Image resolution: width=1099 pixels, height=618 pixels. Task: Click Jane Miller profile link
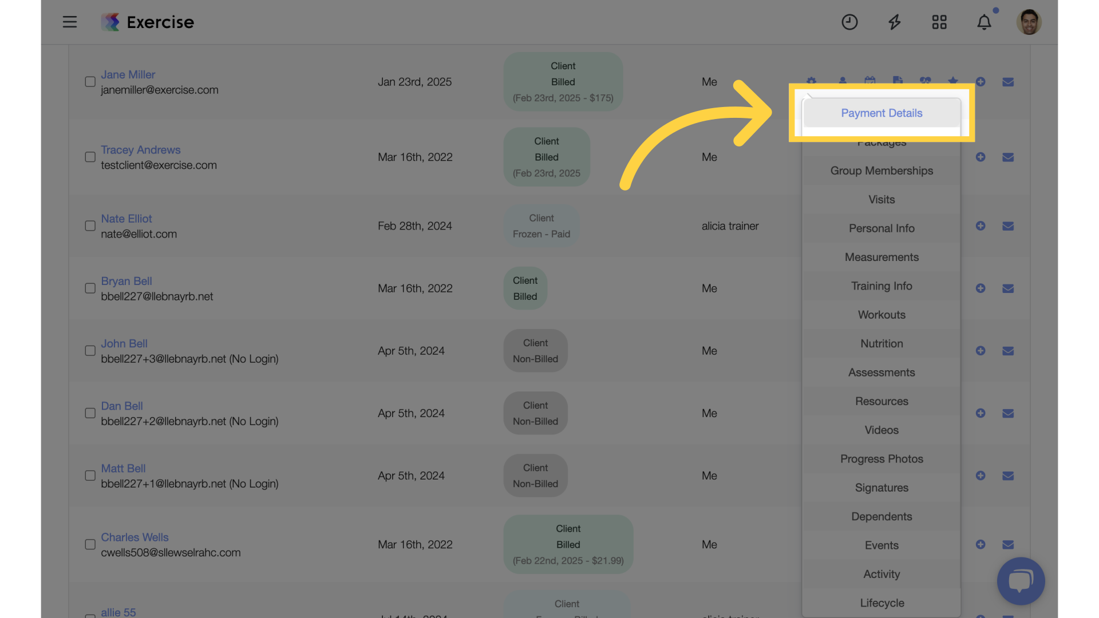coord(128,74)
